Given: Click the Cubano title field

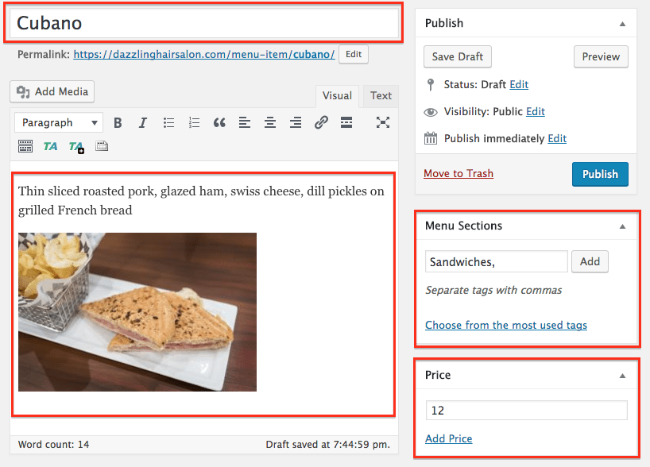Looking at the screenshot, I should point(203,23).
